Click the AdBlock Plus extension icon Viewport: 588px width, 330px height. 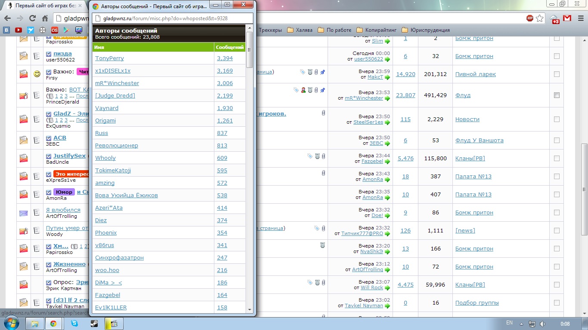pyautogui.click(x=530, y=18)
